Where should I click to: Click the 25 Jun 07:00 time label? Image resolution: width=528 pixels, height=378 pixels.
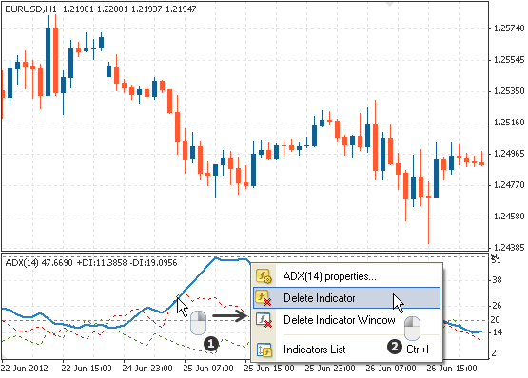(x=208, y=369)
